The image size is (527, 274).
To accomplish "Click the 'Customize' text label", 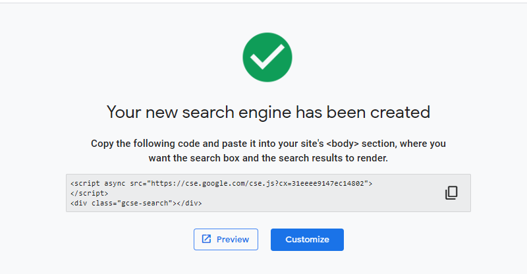I will pos(307,239).
